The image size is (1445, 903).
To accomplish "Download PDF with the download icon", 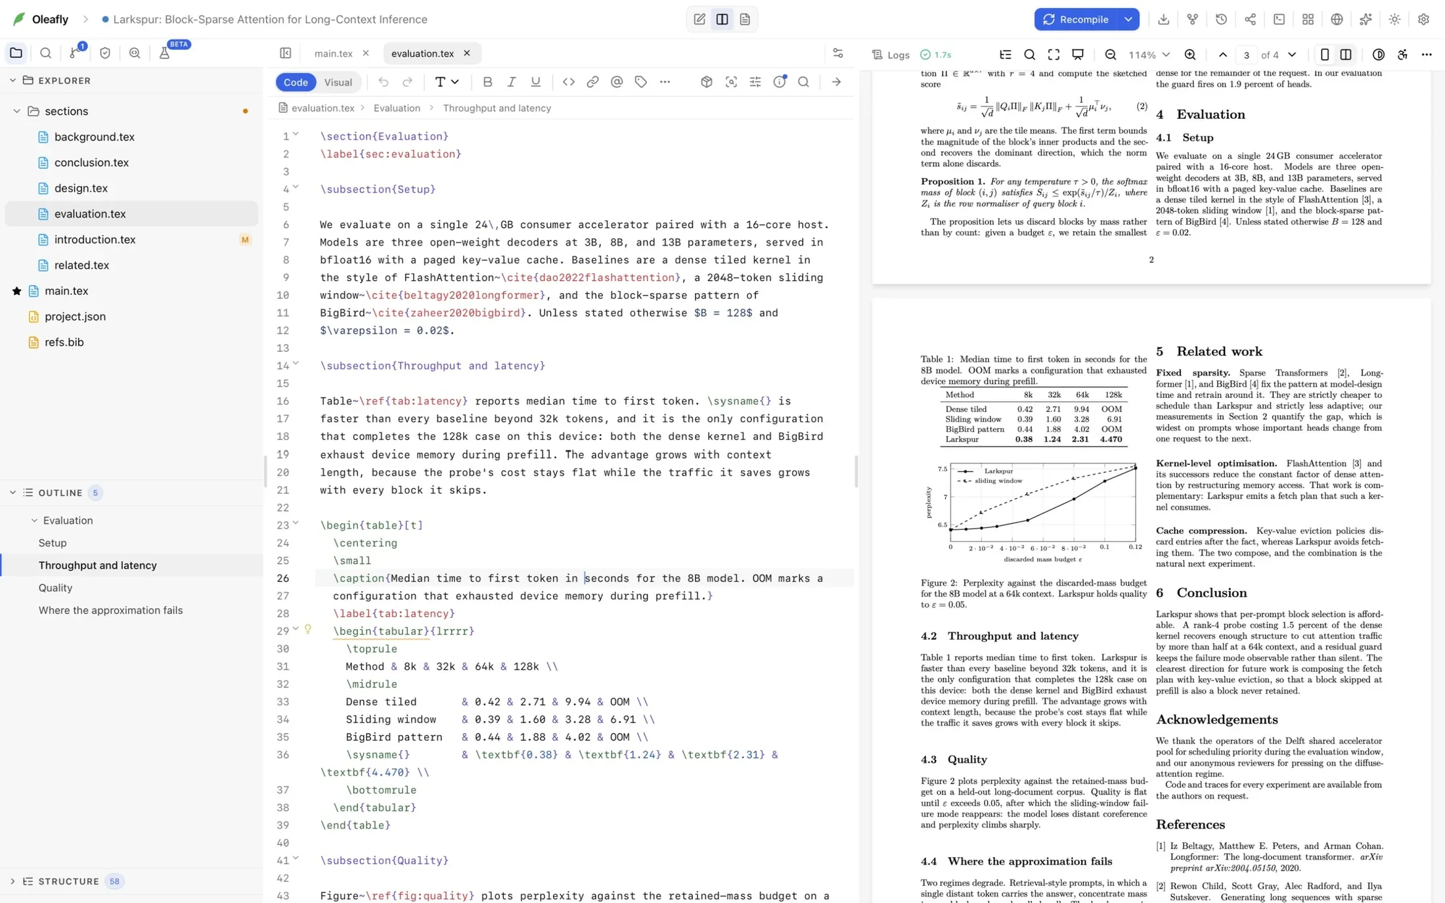I will tap(1163, 19).
